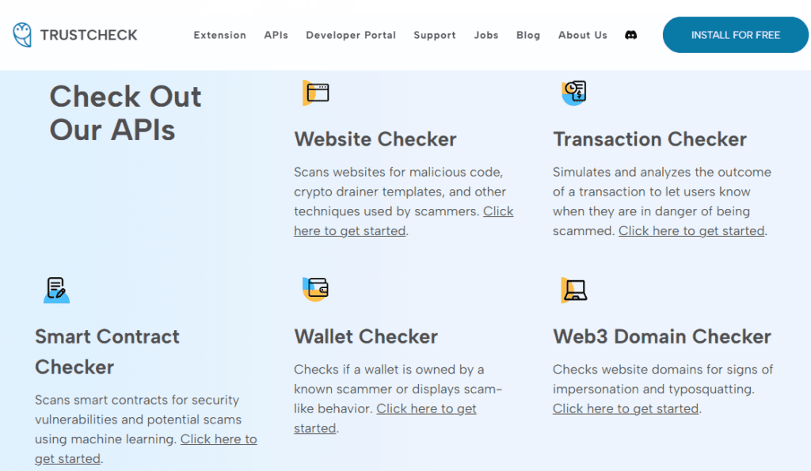
Task: Open the APIs navigation item
Action: pyautogui.click(x=276, y=35)
